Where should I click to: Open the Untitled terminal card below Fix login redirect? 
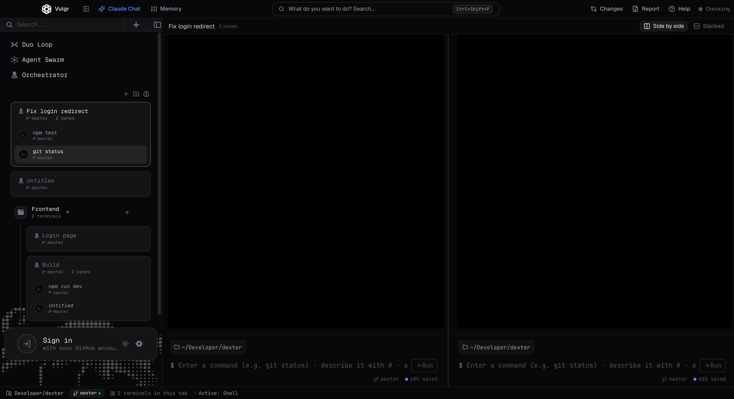(x=81, y=184)
